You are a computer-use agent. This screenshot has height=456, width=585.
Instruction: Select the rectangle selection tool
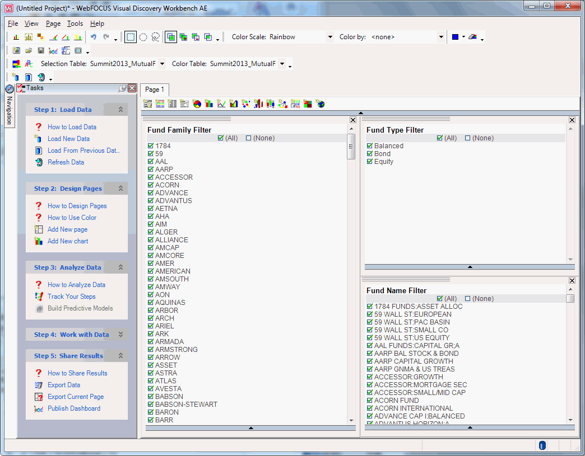[131, 37]
